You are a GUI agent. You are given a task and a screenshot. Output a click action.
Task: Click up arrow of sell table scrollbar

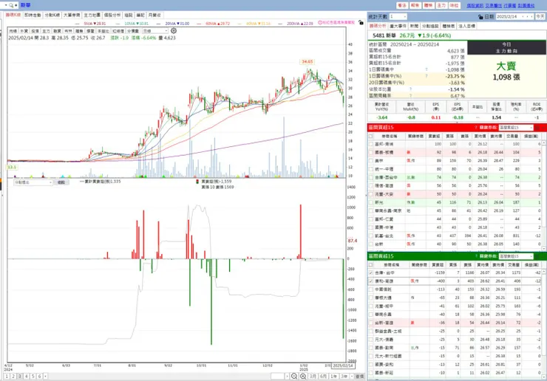[544, 273]
